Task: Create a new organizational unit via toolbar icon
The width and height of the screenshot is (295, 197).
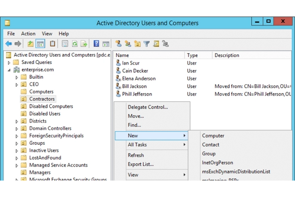Action: 137,44
